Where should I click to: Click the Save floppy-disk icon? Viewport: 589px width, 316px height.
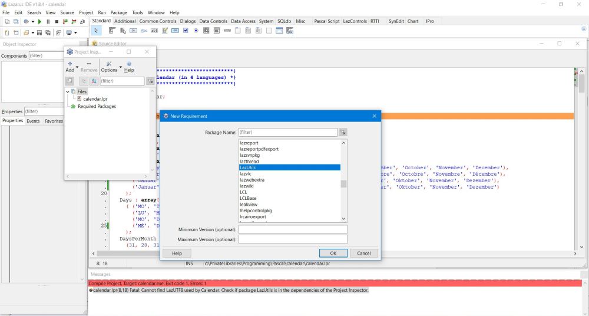[39, 33]
